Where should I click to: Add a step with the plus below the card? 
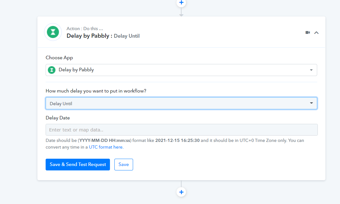coord(181,192)
